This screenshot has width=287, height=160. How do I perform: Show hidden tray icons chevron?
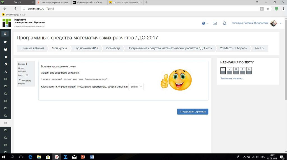(244, 157)
